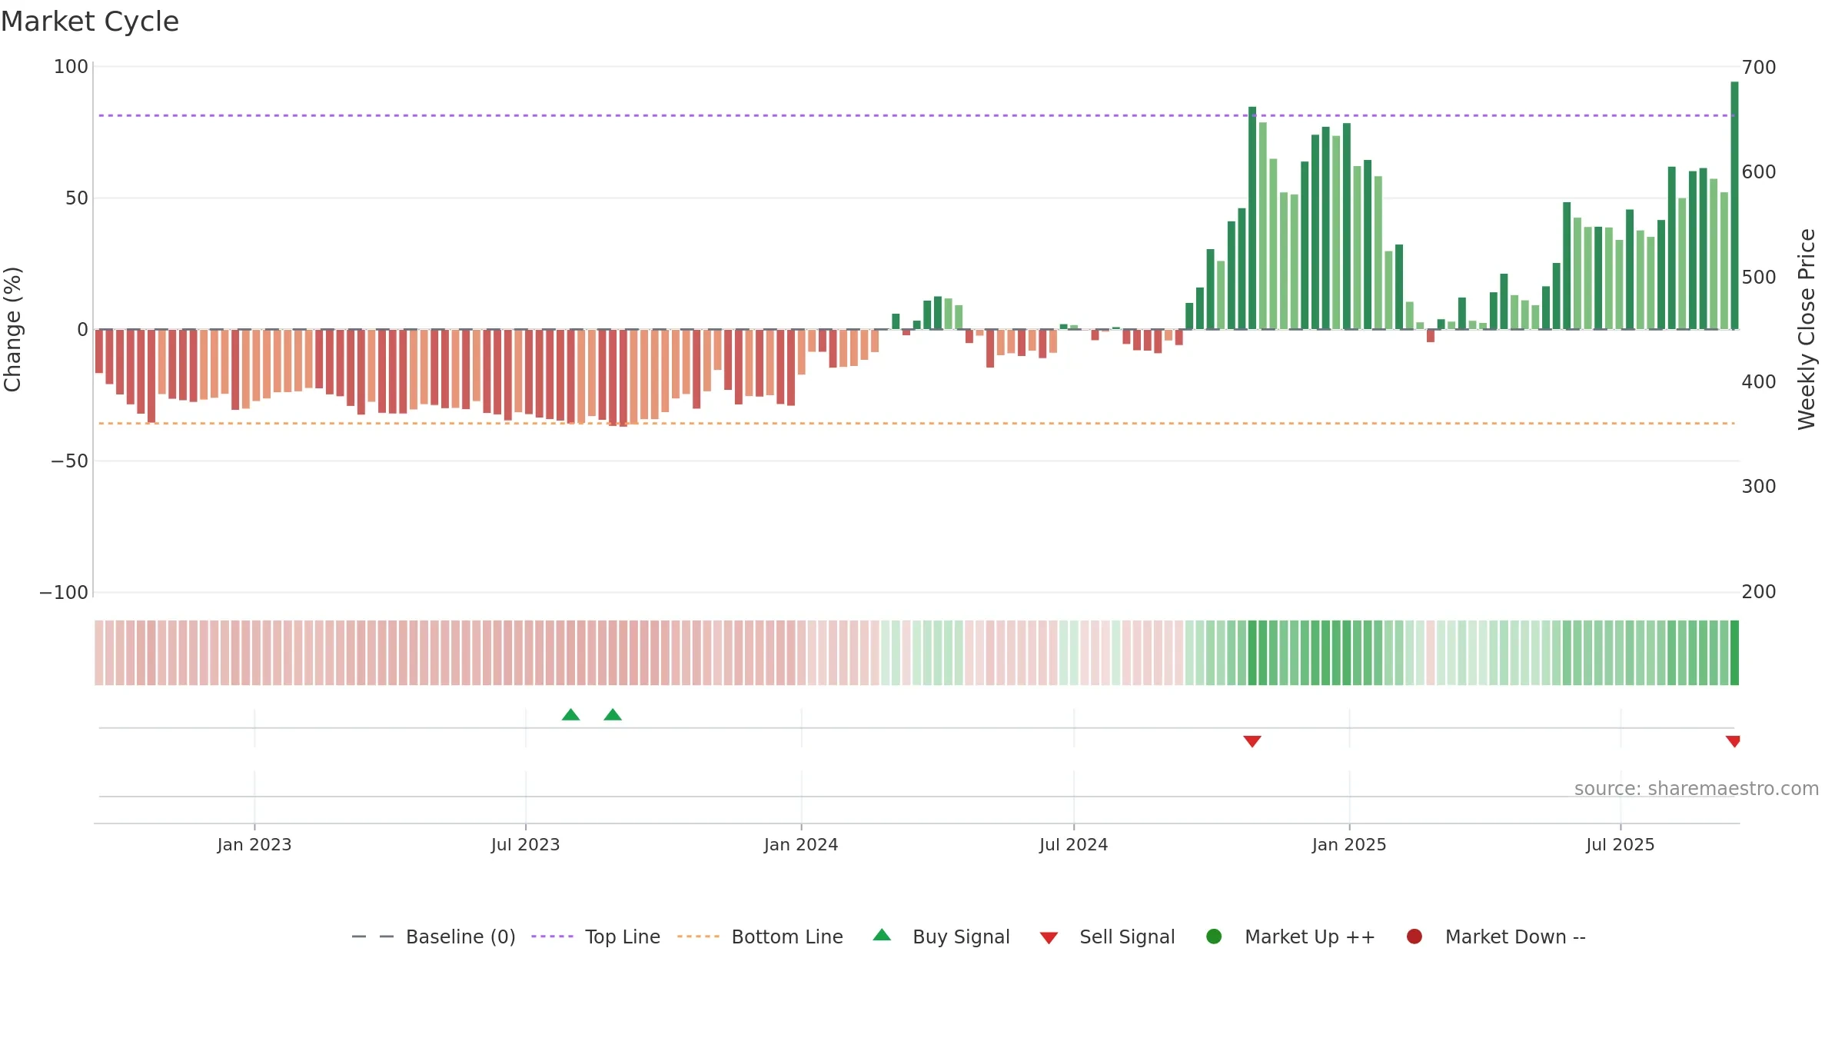This screenshot has height=1038, width=1845.
Task: Click the red Sell Signal triangle icon in legend
Action: tap(1049, 938)
